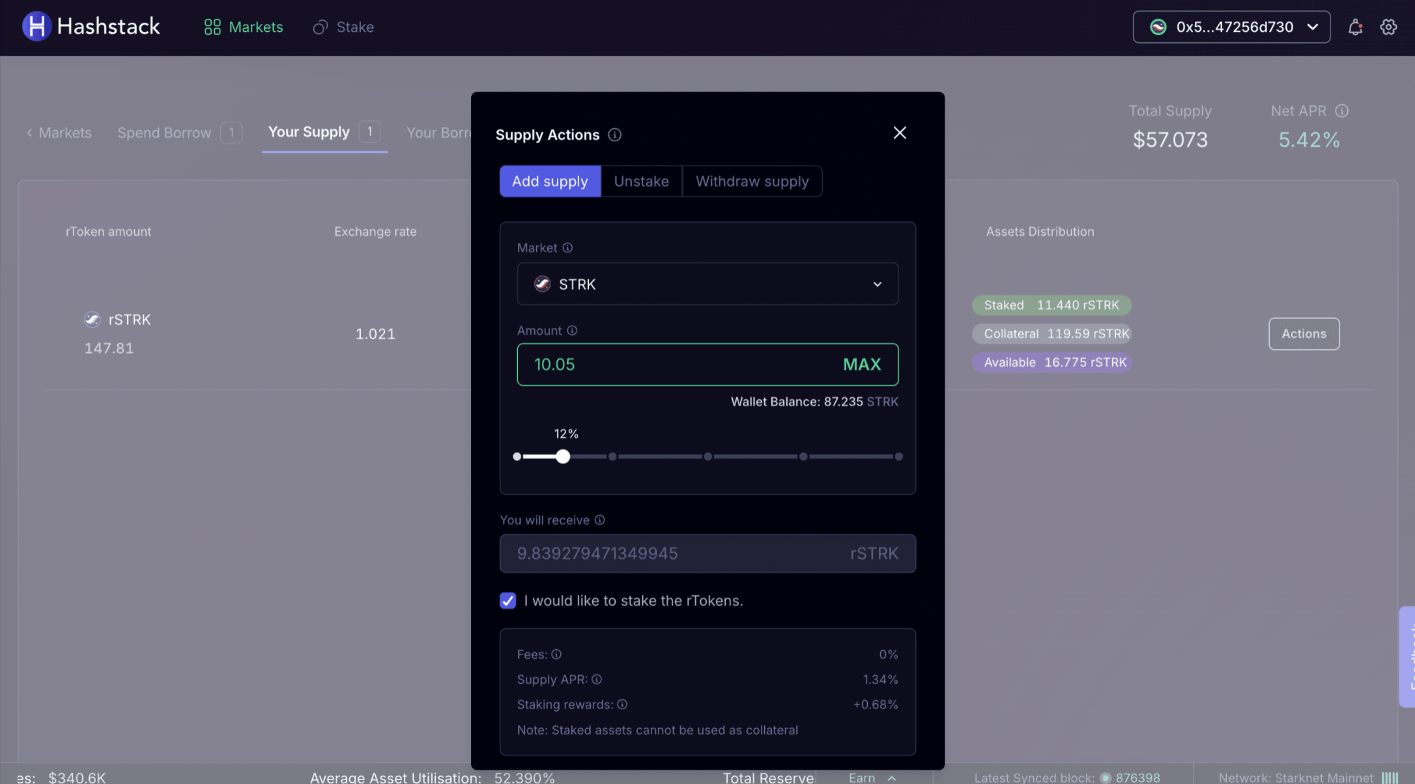Viewport: 1415px width, 784px height.
Task: Click the Staking rewards info icon
Action: 622,705
